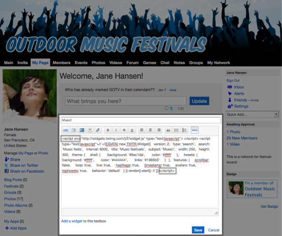The width and height of the screenshot is (282, 236).
Task: Switch to the Videos tab
Action: (x=116, y=63)
